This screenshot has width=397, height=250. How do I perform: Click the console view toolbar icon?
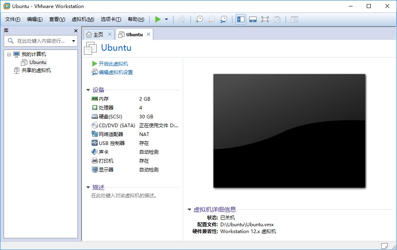(294, 19)
